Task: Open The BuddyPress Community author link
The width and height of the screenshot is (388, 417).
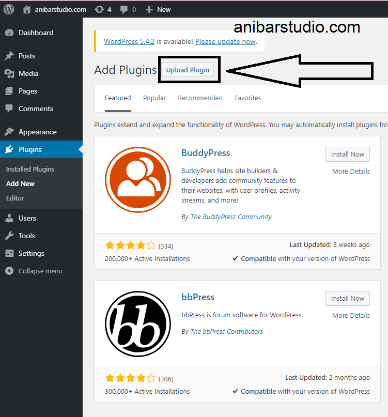Action: point(231,217)
